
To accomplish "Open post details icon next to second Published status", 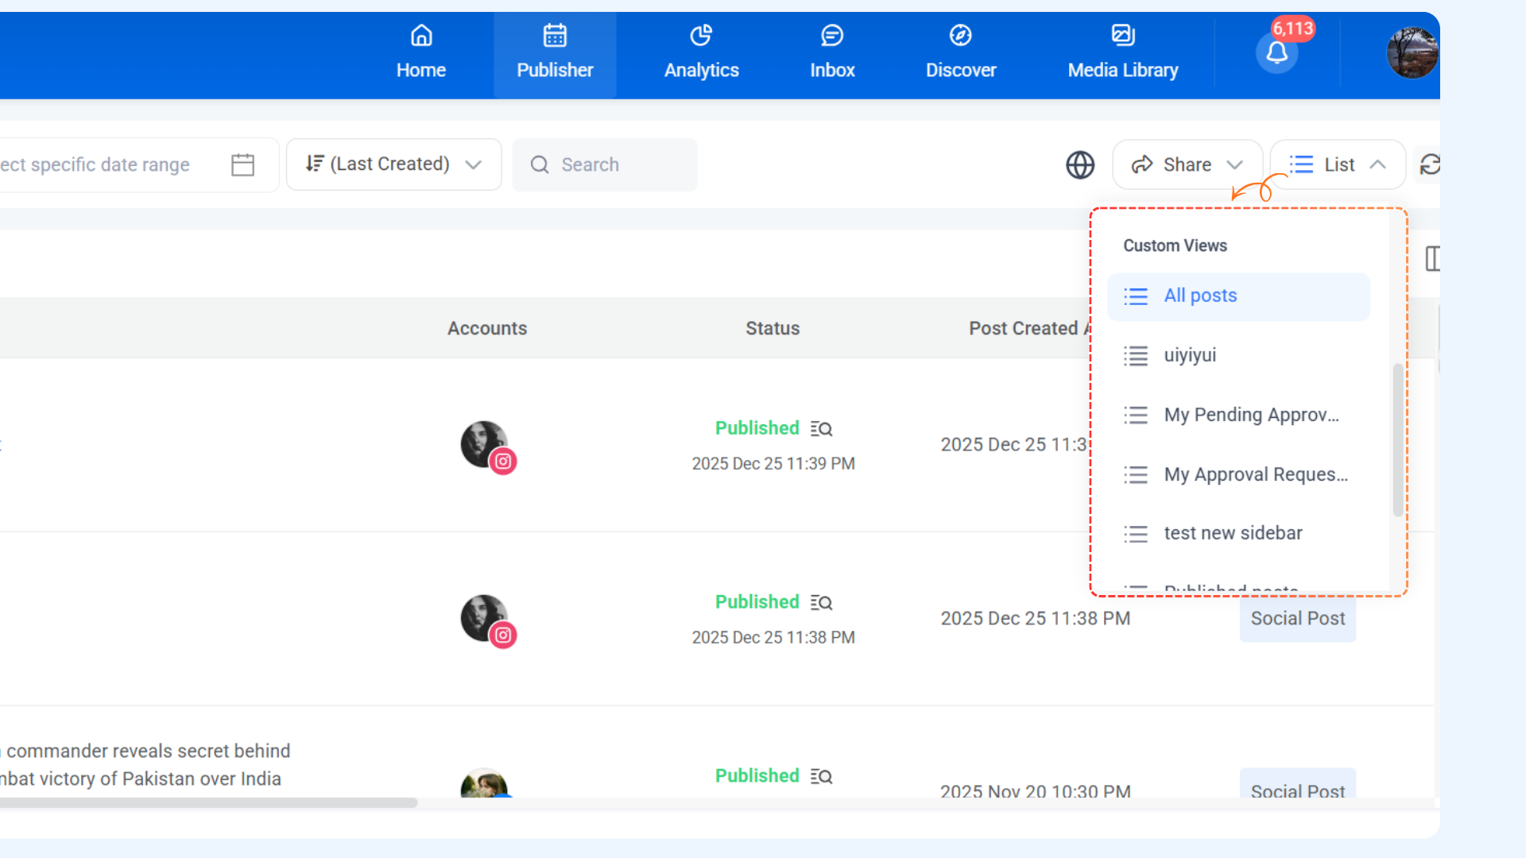I will point(821,603).
